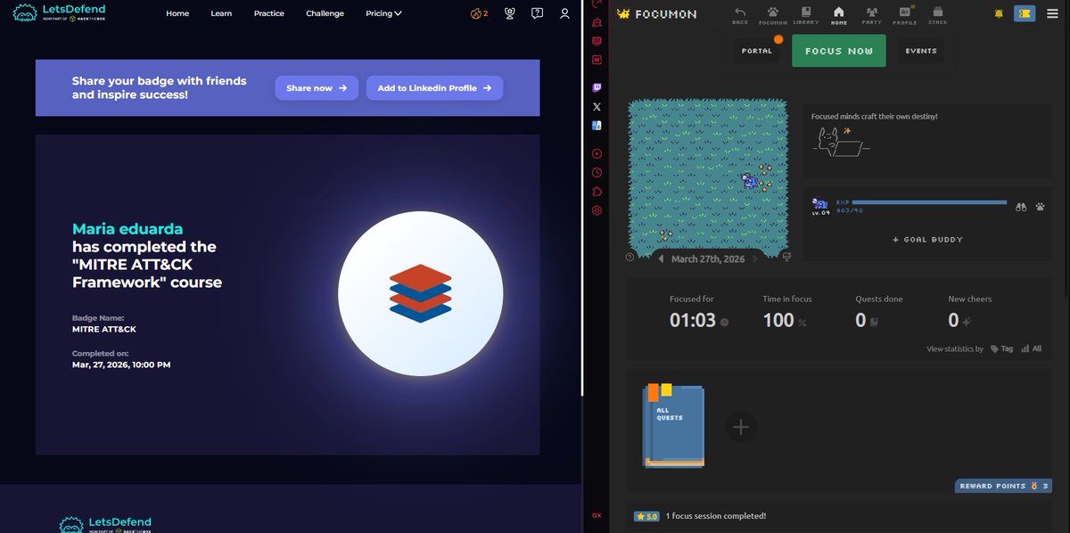1070x533 pixels.
Task: Open the yellow notification bell in Focumon
Action: [x=999, y=13]
